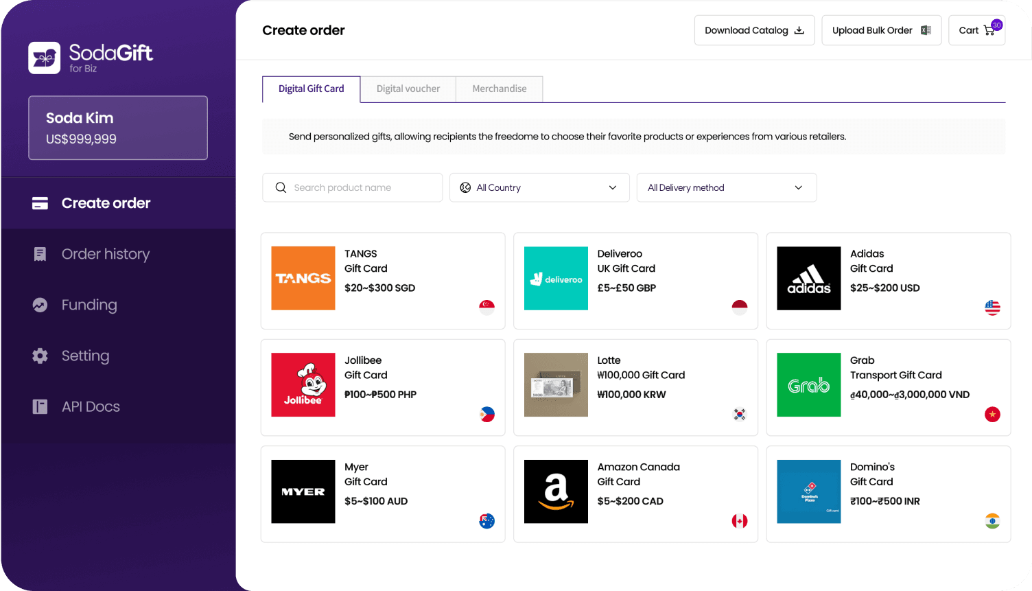Screen dimensions: 1032x591
Task: Open the Grab logo thumbnail
Action: click(x=809, y=384)
